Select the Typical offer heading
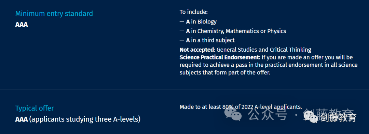Image resolution: width=369 pixels, height=134 pixels. click(35, 108)
